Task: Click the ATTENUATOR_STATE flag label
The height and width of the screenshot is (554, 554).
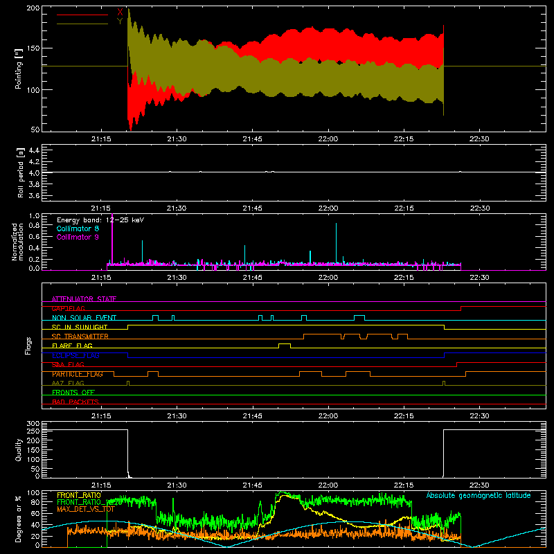Action: tap(84, 299)
